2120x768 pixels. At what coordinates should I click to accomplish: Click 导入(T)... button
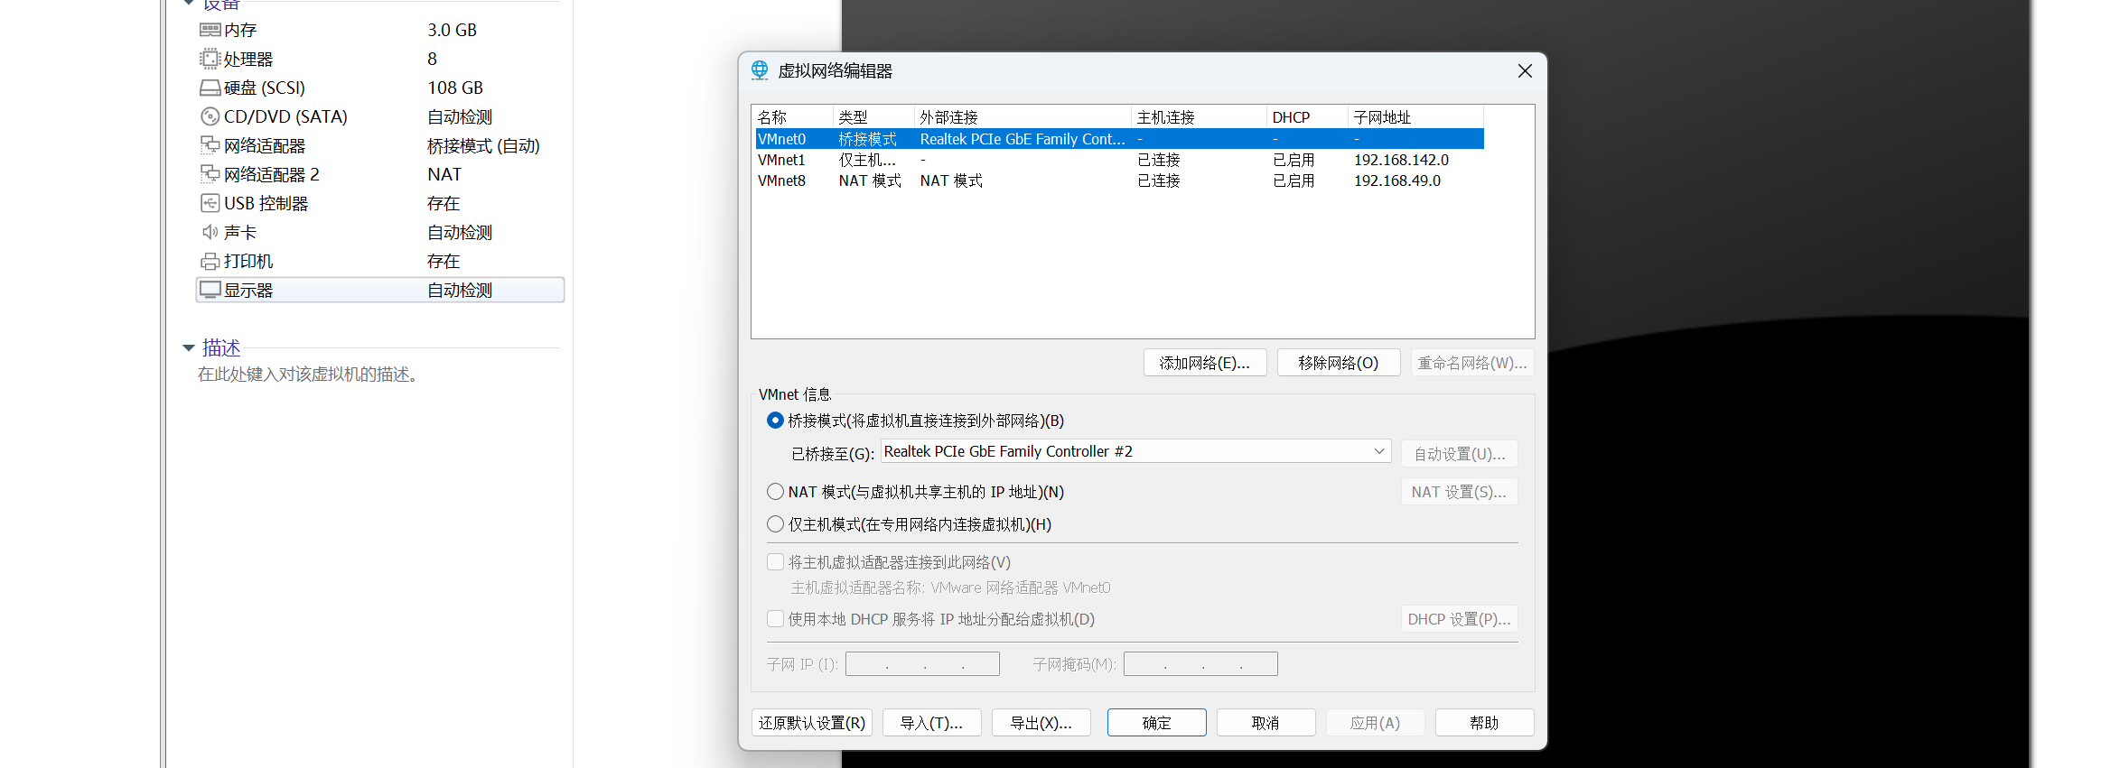click(x=932, y=723)
